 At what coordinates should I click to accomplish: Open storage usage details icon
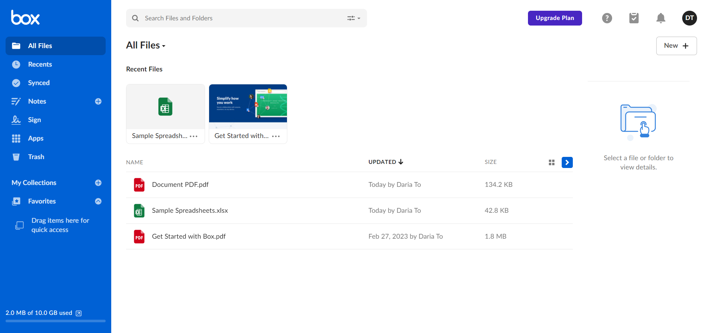coord(79,313)
